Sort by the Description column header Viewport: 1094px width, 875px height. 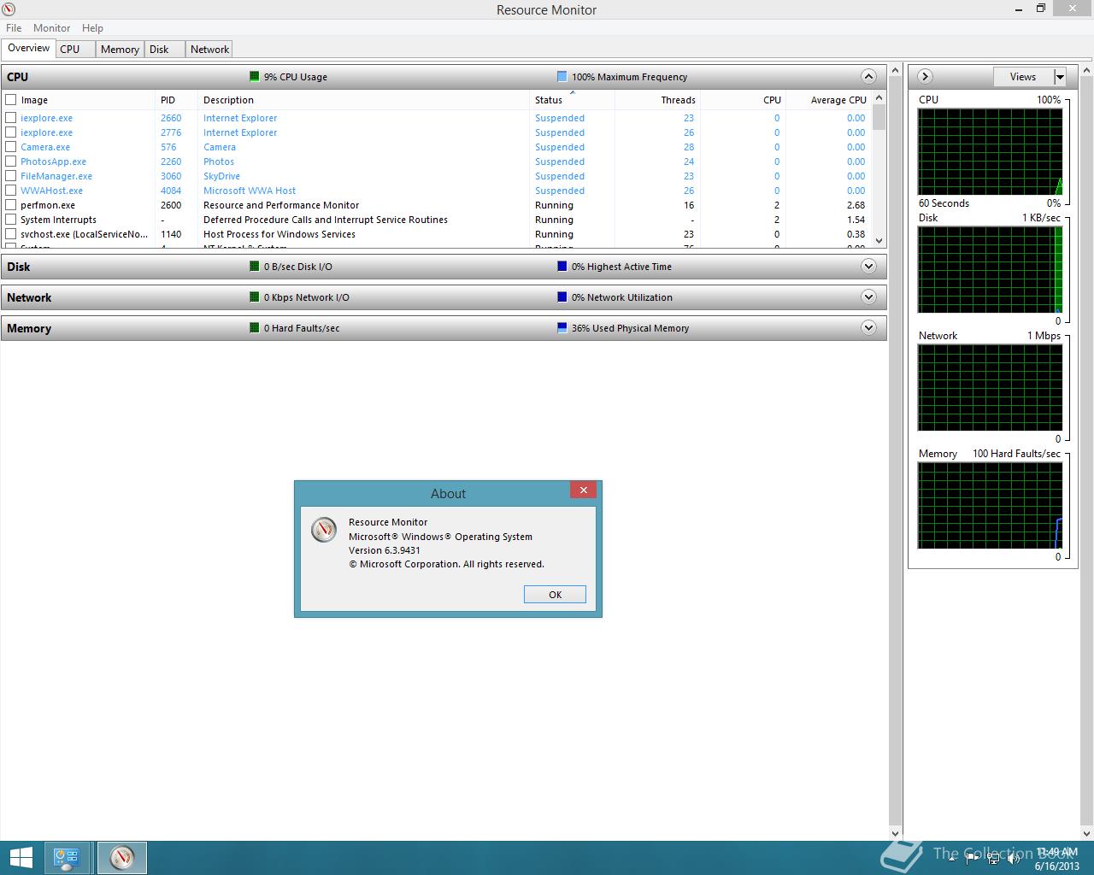363,100
